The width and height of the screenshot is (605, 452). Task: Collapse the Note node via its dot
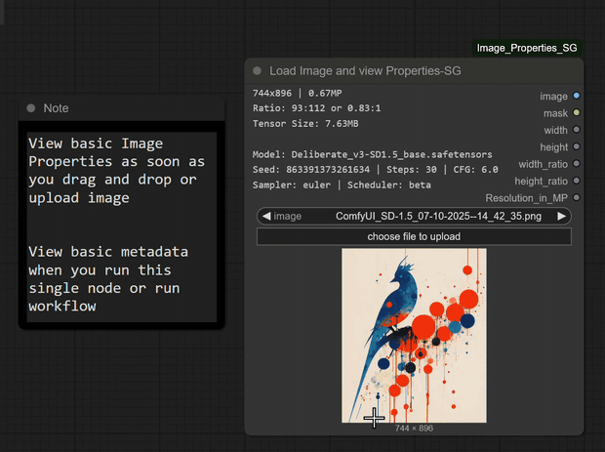click(x=31, y=108)
